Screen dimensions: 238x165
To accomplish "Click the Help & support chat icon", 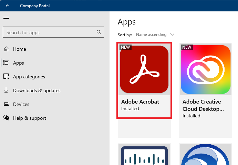I will coord(6,118).
